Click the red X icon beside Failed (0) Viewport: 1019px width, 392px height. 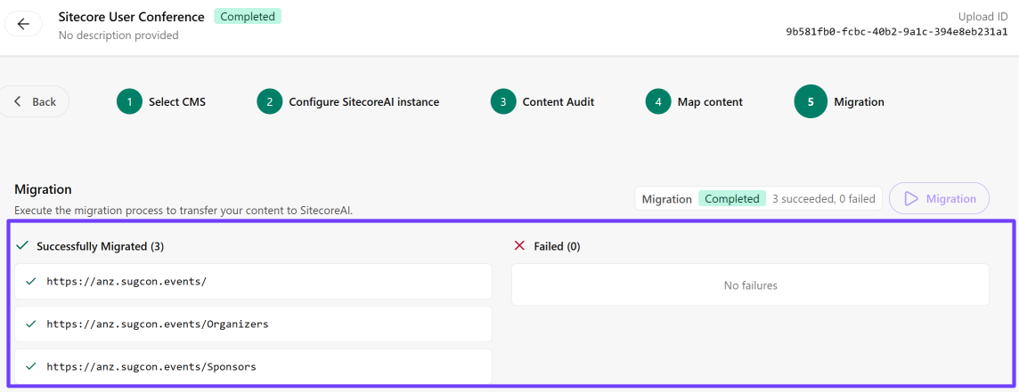tap(519, 245)
